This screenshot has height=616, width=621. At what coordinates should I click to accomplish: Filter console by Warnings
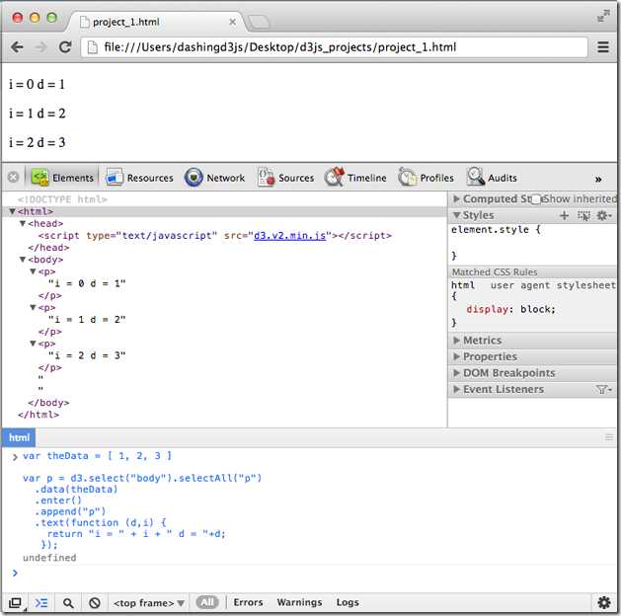click(x=299, y=602)
